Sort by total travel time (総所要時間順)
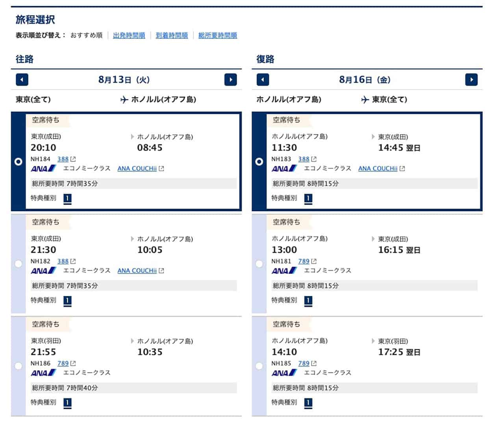504x424 pixels. tap(217, 35)
